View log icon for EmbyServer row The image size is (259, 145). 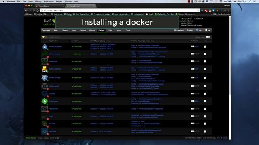point(205,101)
